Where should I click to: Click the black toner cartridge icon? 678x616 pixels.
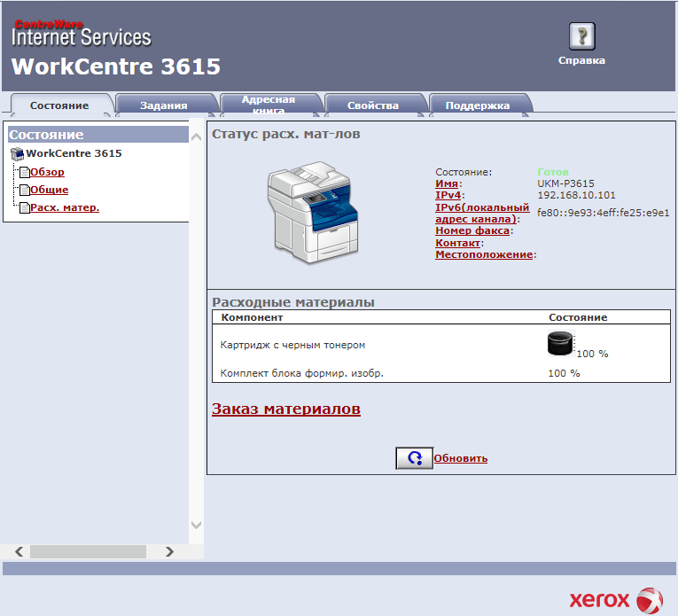point(561,343)
